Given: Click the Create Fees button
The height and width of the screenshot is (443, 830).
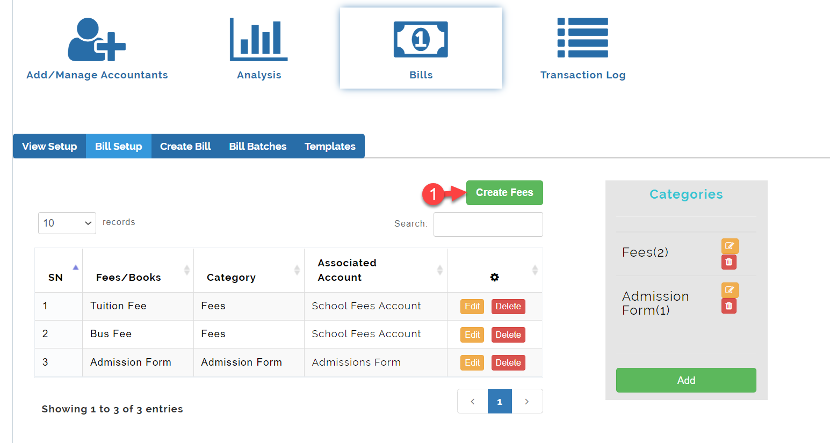Looking at the screenshot, I should [504, 193].
